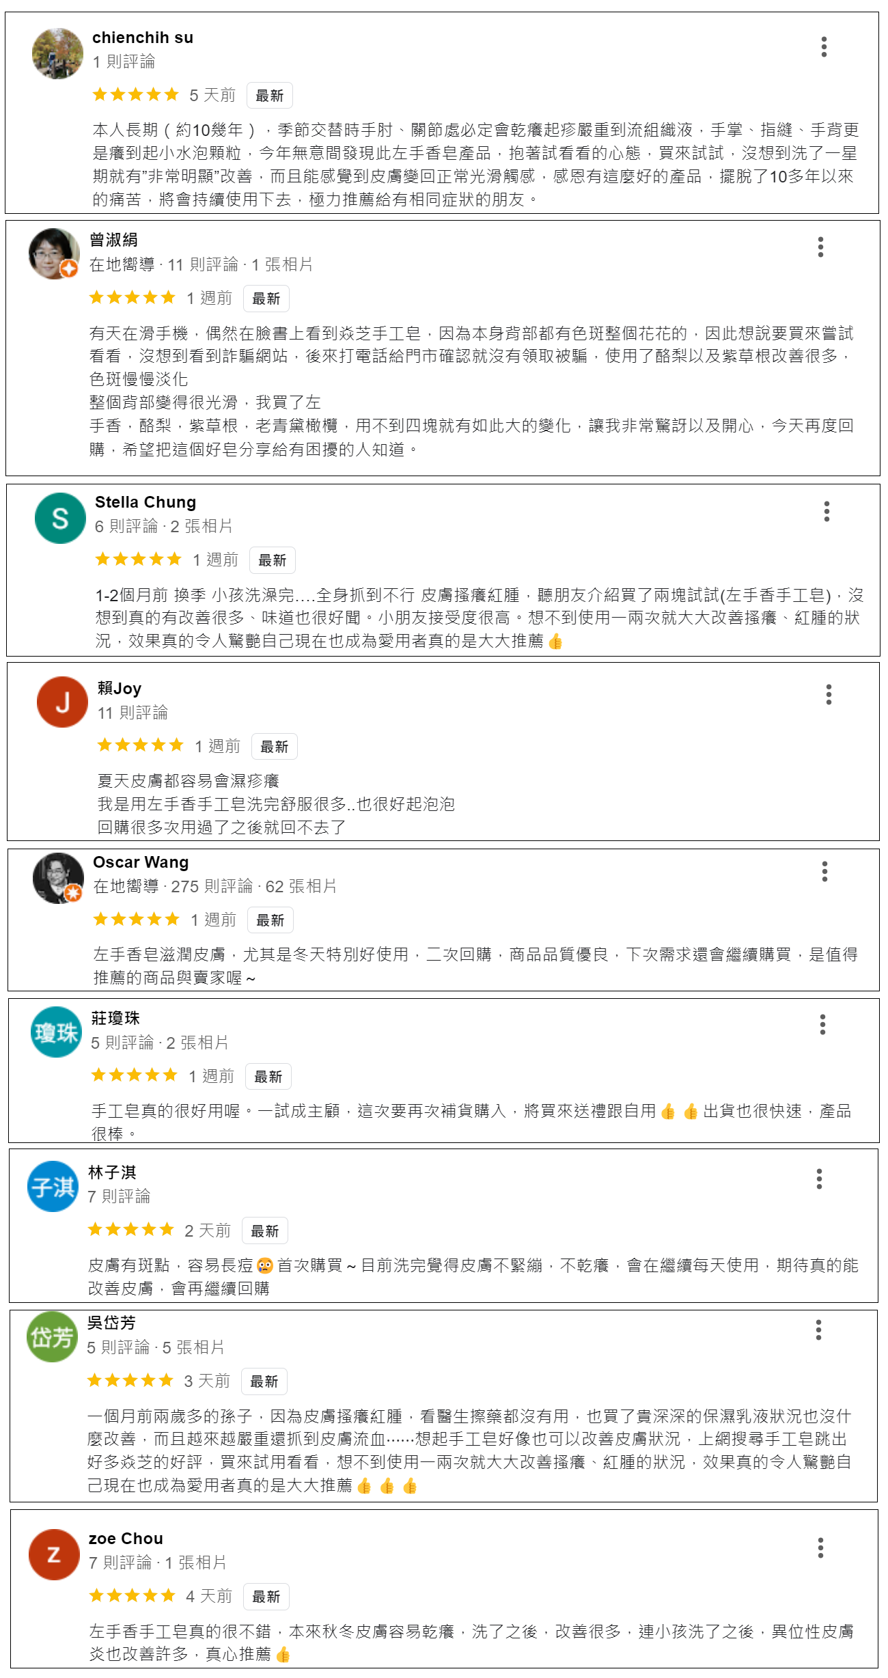The height and width of the screenshot is (1678, 888).
Task: Click green 岱芳 avatar circle
Action: tap(52, 1336)
